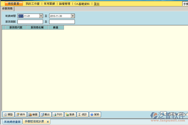The width and height of the screenshot is (188, 125).
Task: Click the 列印 print button
Action: coord(58,115)
